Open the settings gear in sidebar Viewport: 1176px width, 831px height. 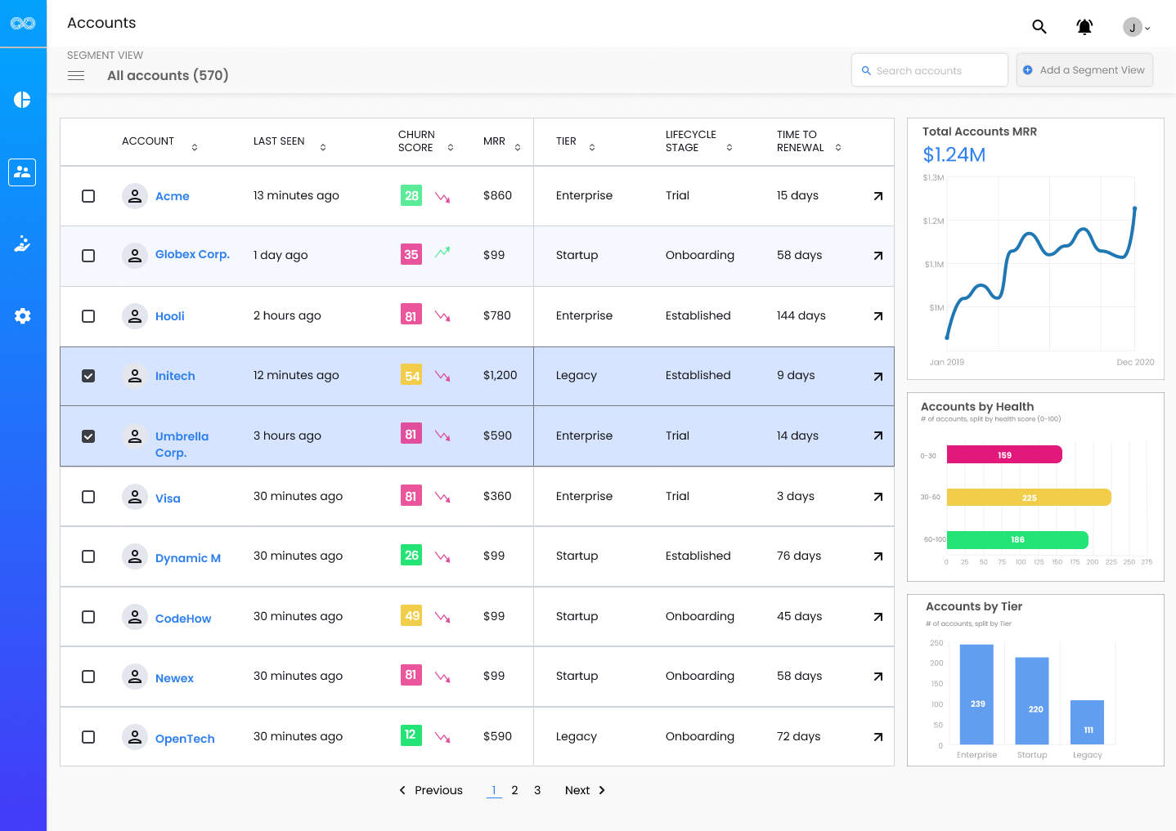[x=23, y=315]
